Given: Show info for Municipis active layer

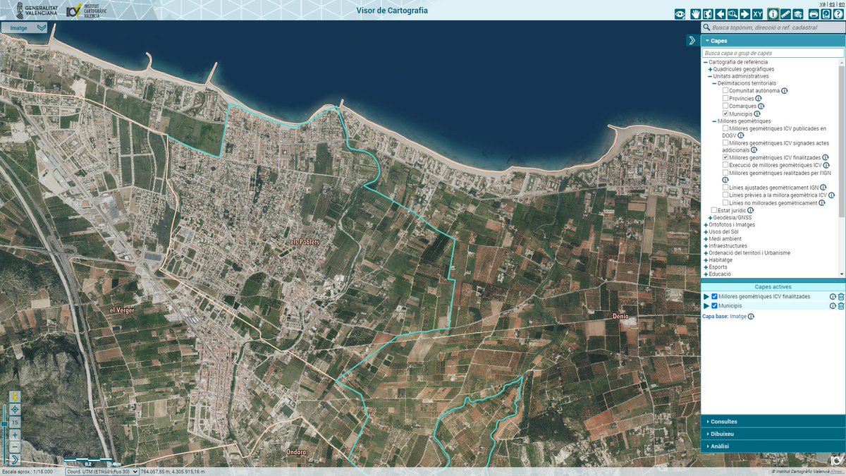Looking at the screenshot, I should (833, 305).
